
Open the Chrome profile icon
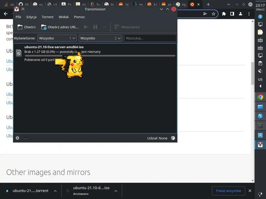coord(241,14)
